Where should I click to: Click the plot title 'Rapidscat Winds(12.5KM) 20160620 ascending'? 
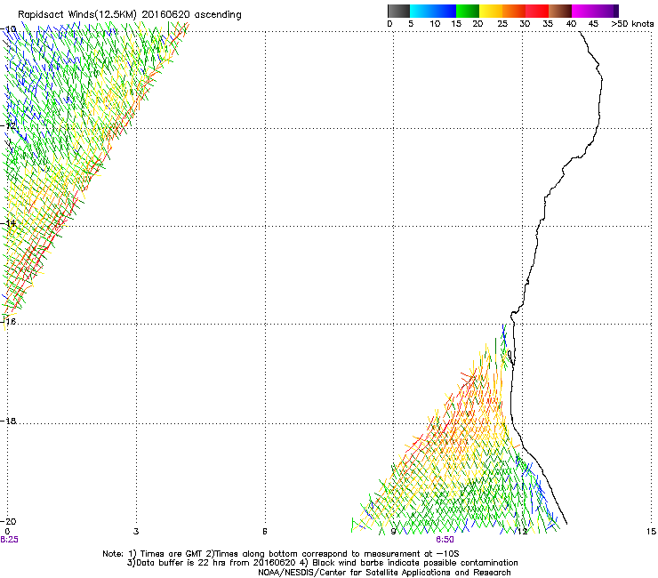tap(130, 15)
